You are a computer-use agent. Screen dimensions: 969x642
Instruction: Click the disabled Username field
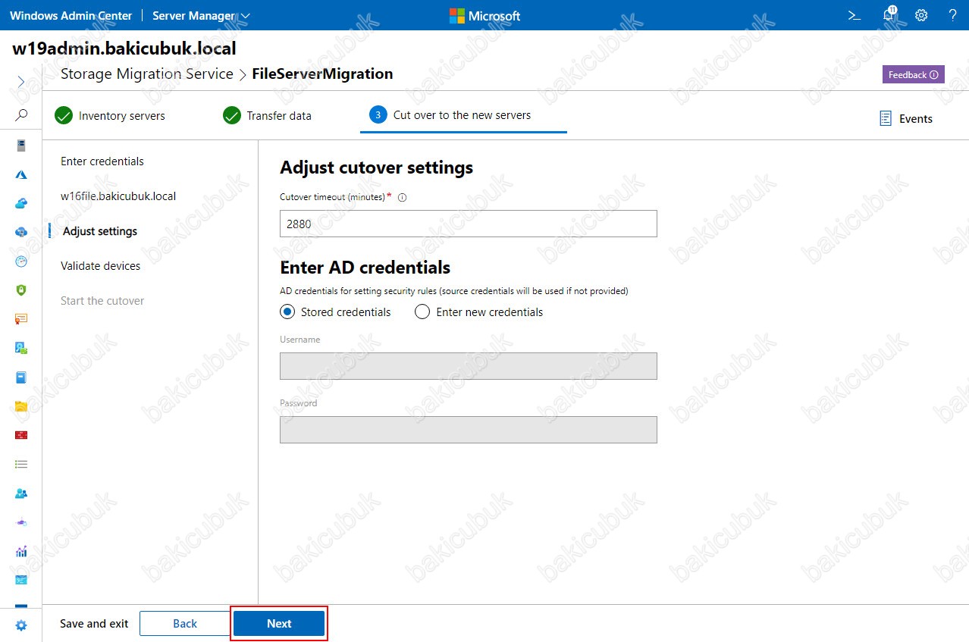coord(468,366)
